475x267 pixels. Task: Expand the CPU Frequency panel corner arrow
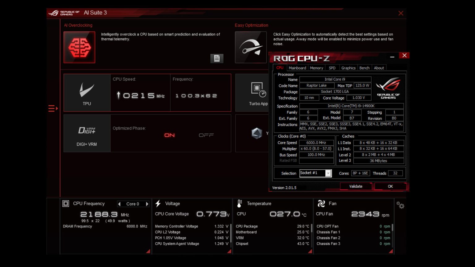coord(148,251)
